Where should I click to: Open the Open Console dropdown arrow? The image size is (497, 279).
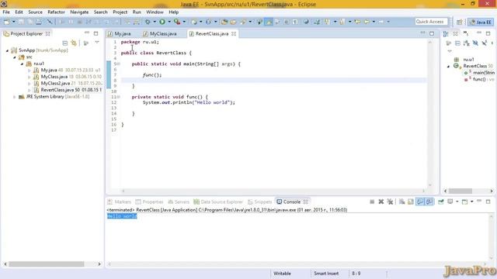click(x=472, y=201)
